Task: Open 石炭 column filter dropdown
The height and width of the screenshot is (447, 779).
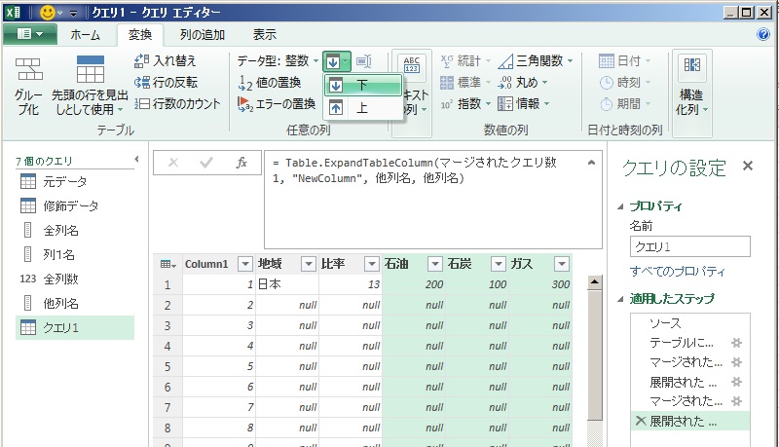Action: [499, 264]
